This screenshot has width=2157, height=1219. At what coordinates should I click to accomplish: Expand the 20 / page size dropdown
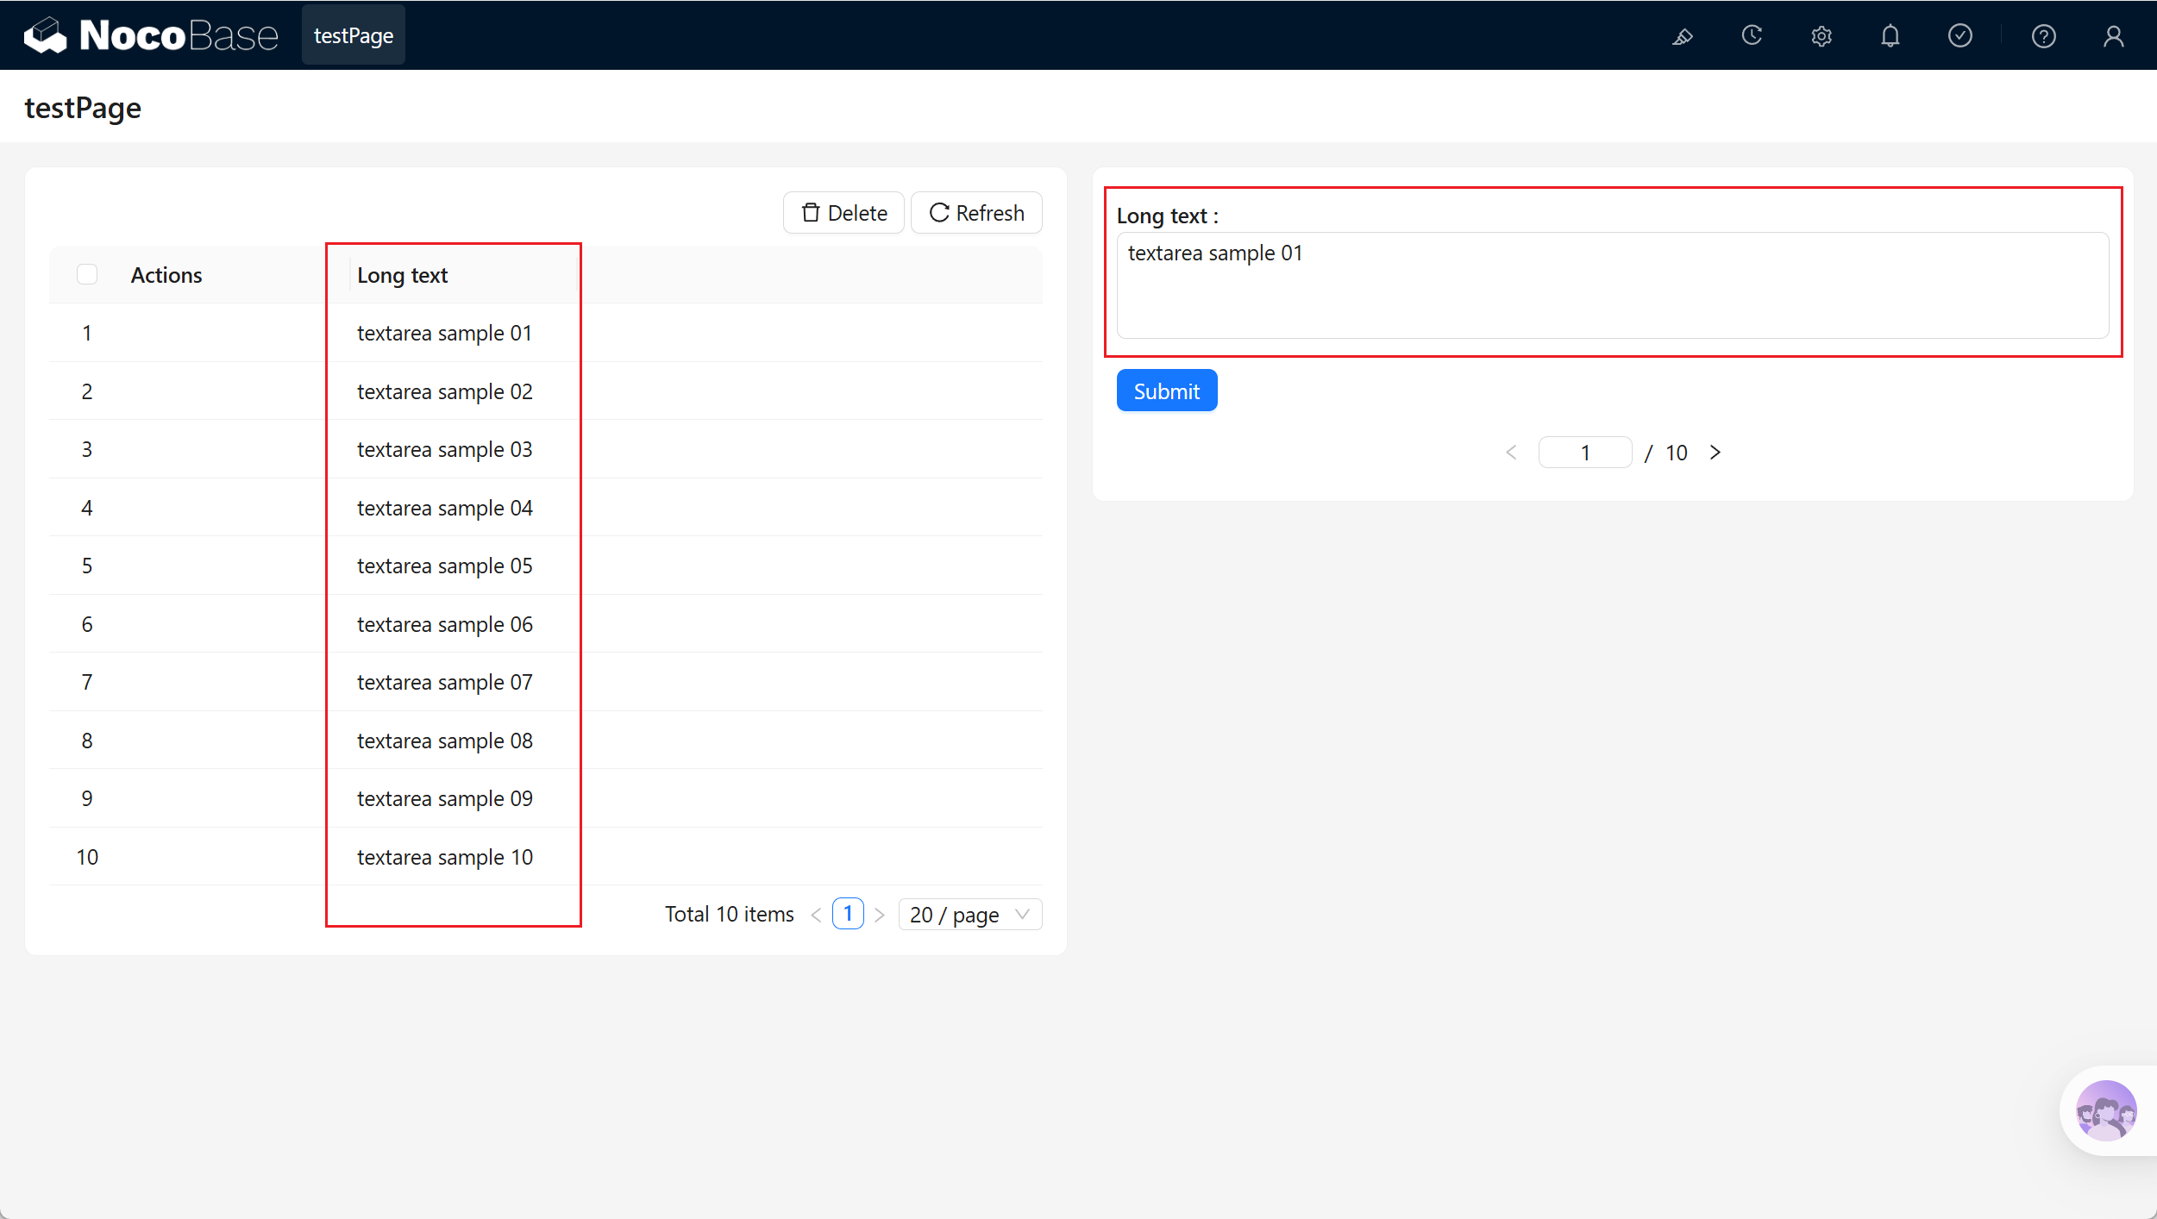970,914
